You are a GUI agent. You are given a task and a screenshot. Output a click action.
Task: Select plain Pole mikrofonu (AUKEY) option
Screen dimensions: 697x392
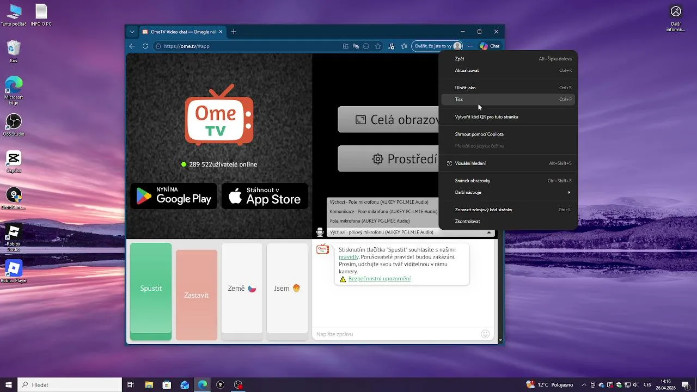click(383, 221)
